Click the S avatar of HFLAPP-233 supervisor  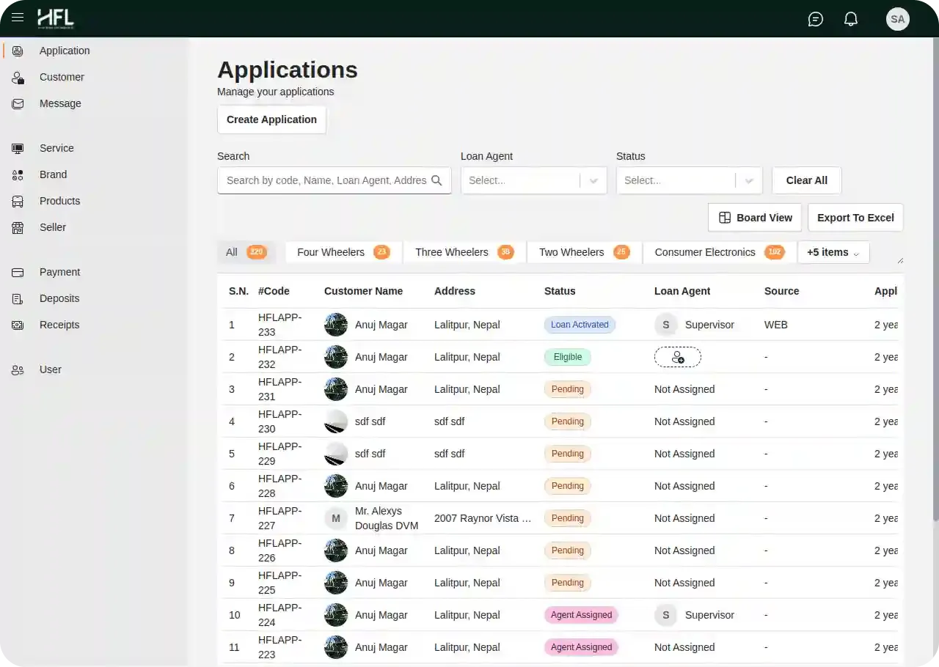(x=666, y=325)
